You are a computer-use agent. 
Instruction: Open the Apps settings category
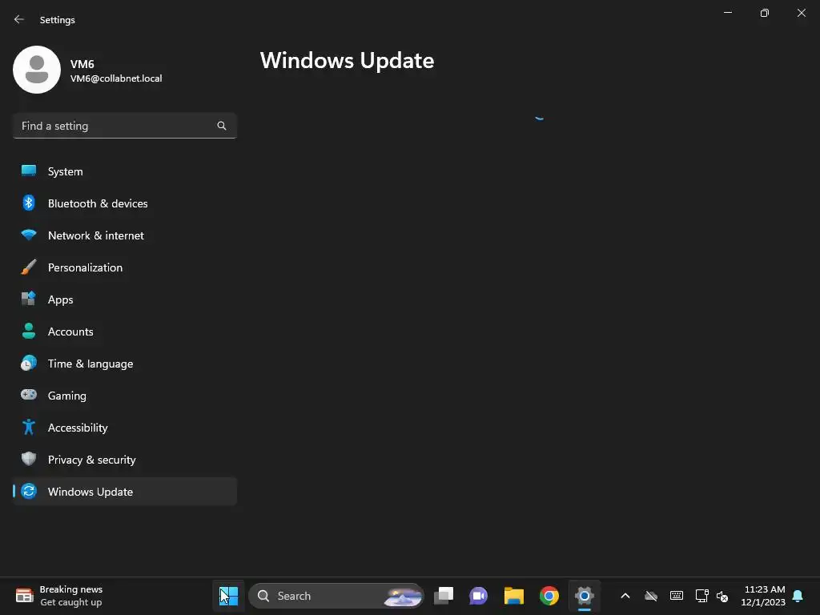tap(124, 299)
